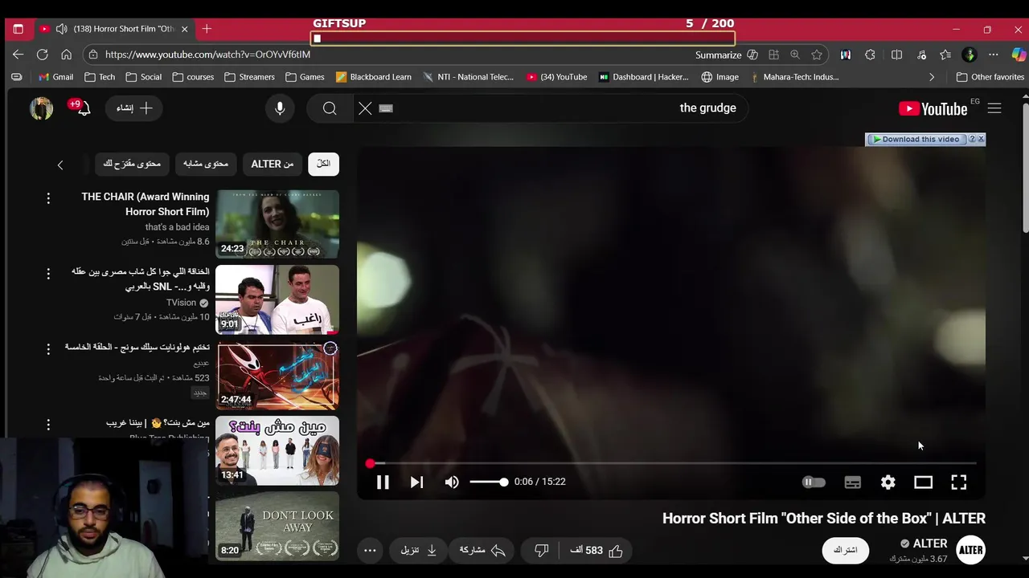Switch to theater mode view
Screen dimensions: 1029x578
pyautogui.click(x=923, y=482)
